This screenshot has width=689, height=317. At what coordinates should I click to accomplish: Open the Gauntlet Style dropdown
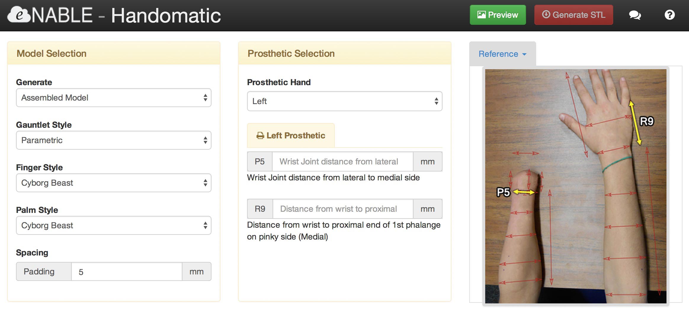pos(114,140)
